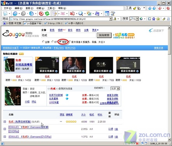Click the Stop loading red X icon
172x146 pixels.
click(41, 13)
